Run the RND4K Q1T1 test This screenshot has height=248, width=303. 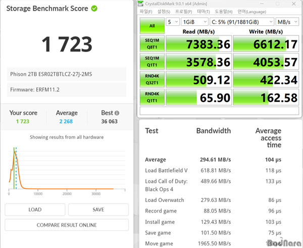151,97
